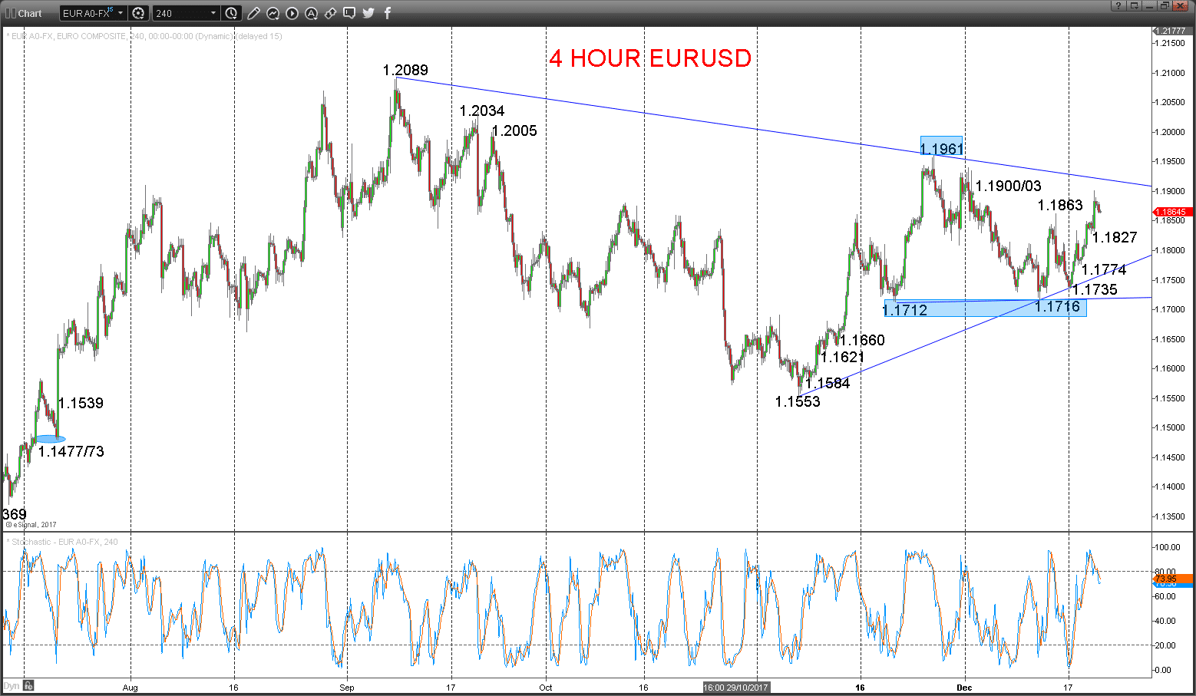Select the 1.1477/73 price annotation

click(x=71, y=451)
